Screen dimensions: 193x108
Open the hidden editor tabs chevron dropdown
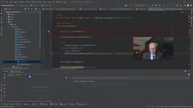point(185,9)
